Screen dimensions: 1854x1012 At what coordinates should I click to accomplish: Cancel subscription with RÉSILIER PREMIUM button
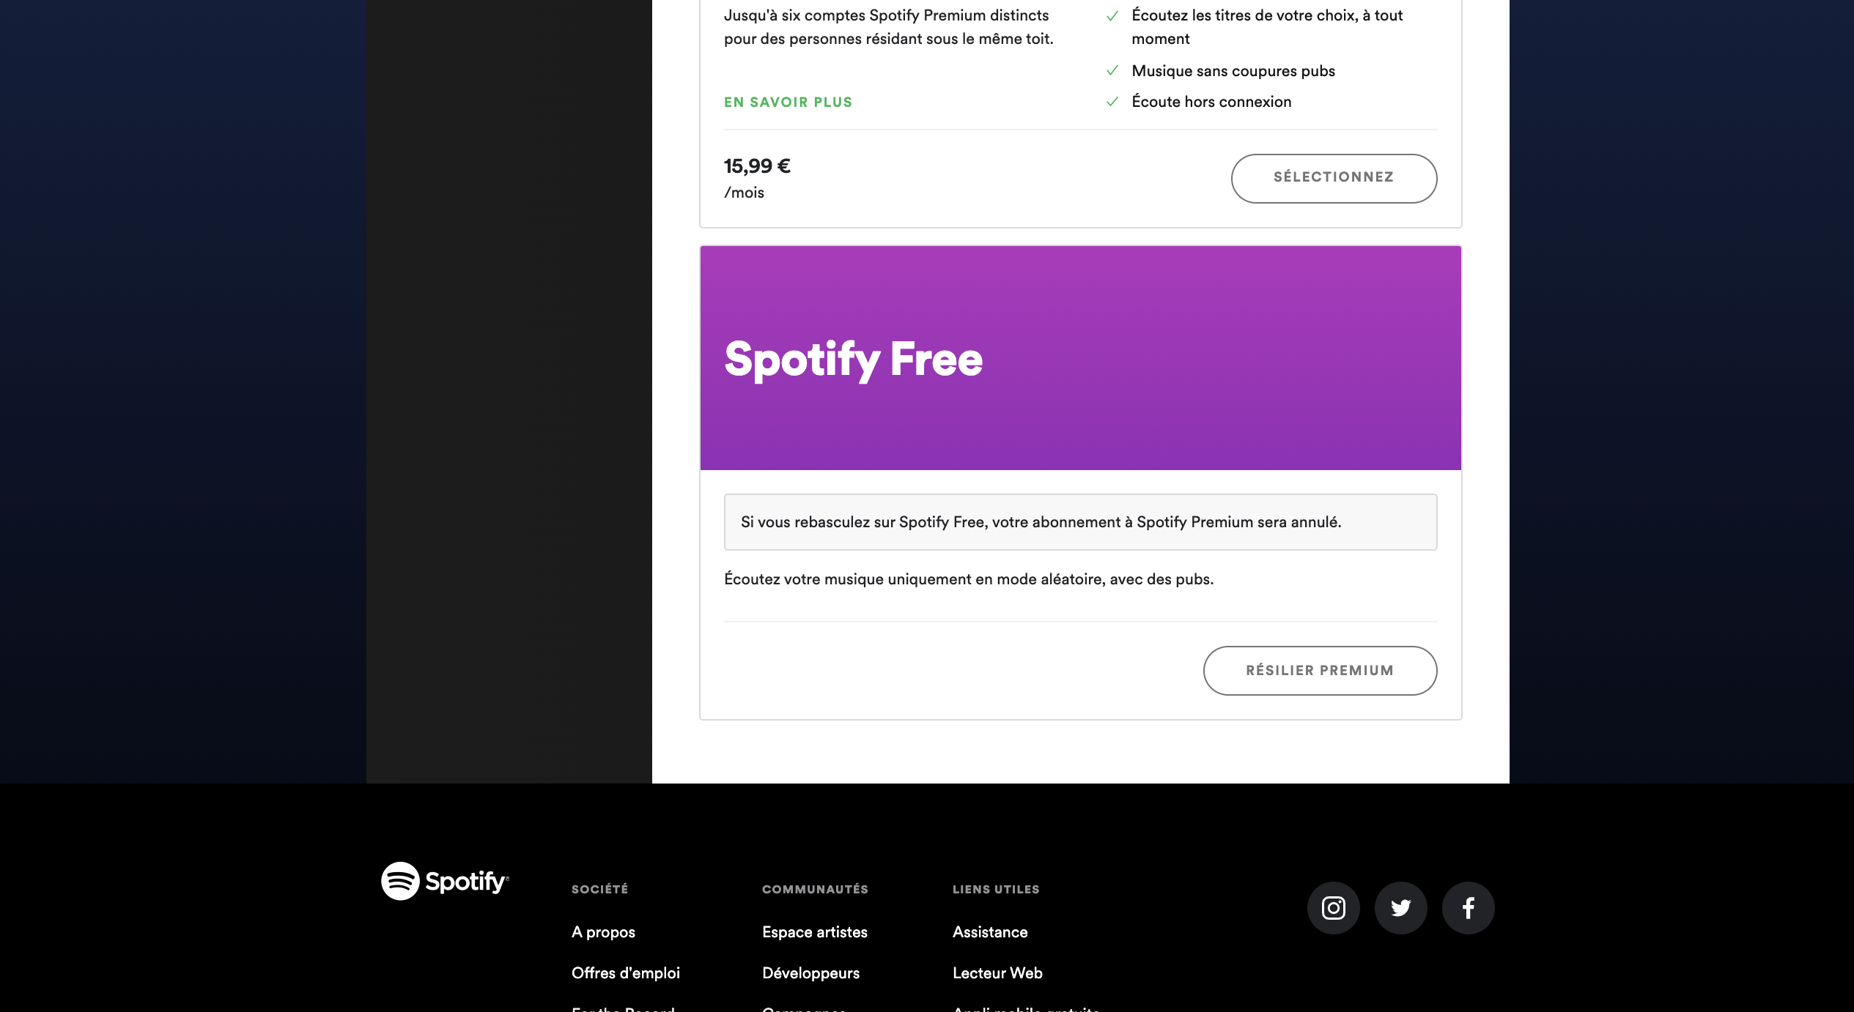tap(1320, 670)
